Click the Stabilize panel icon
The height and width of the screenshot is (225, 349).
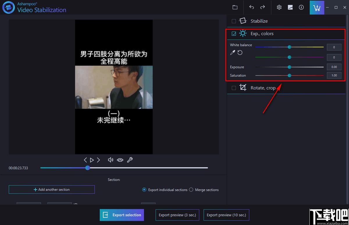click(243, 21)
